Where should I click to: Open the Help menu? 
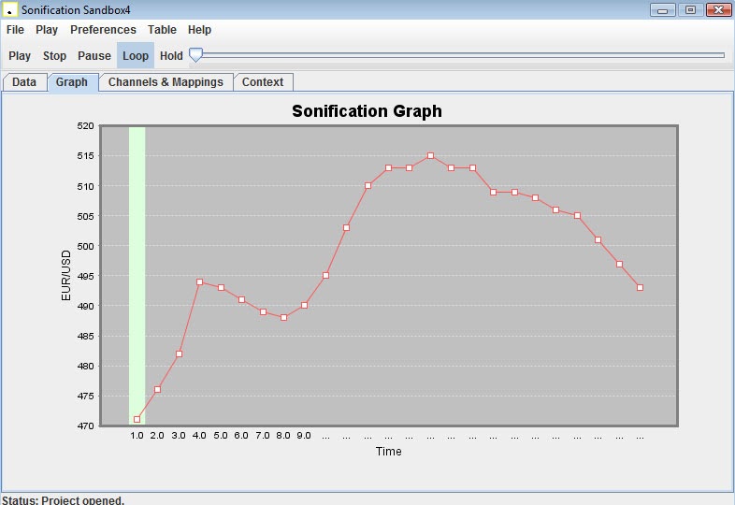(199, 30)
